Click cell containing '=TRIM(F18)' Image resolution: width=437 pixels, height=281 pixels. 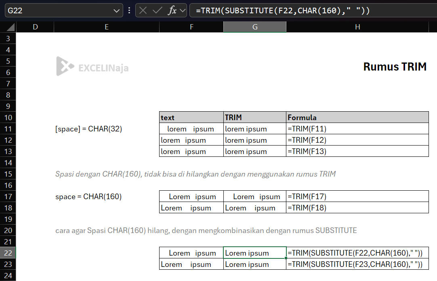(357, 208)
